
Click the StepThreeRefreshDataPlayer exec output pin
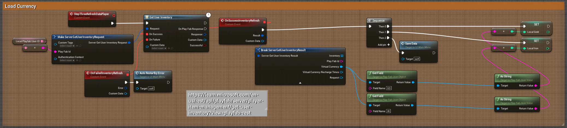(x=112, y=23)
